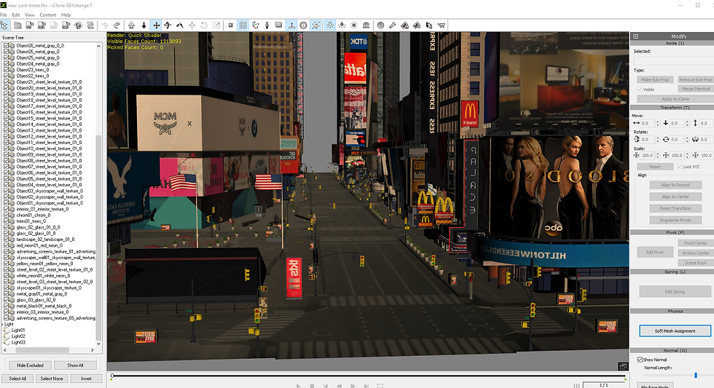Click the Normal Length slider handle
714x388 pixels.
pos(695,376)
